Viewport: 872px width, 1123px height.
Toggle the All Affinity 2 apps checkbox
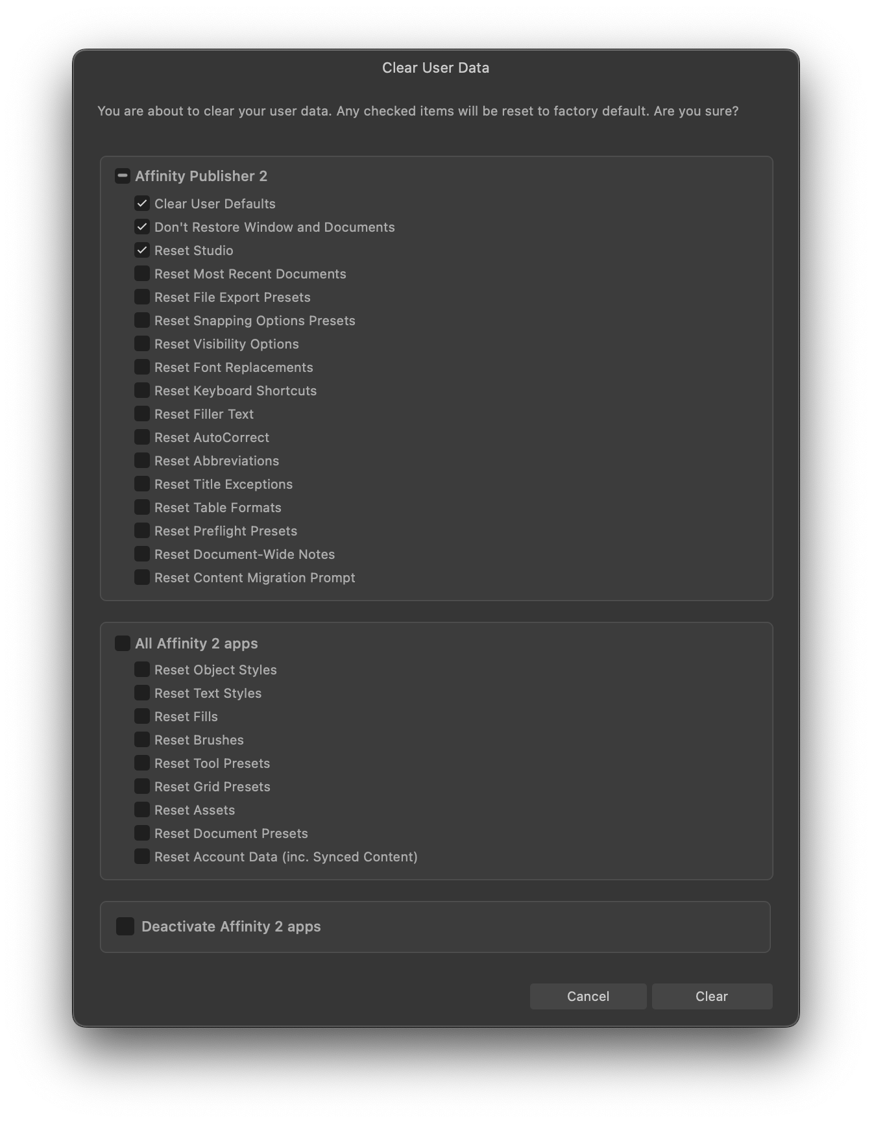tap(123, 643)
